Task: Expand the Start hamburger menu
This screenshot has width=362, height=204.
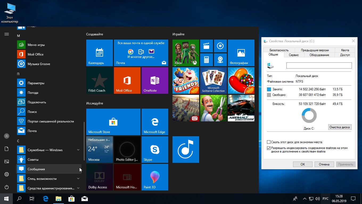Action: 7,34
